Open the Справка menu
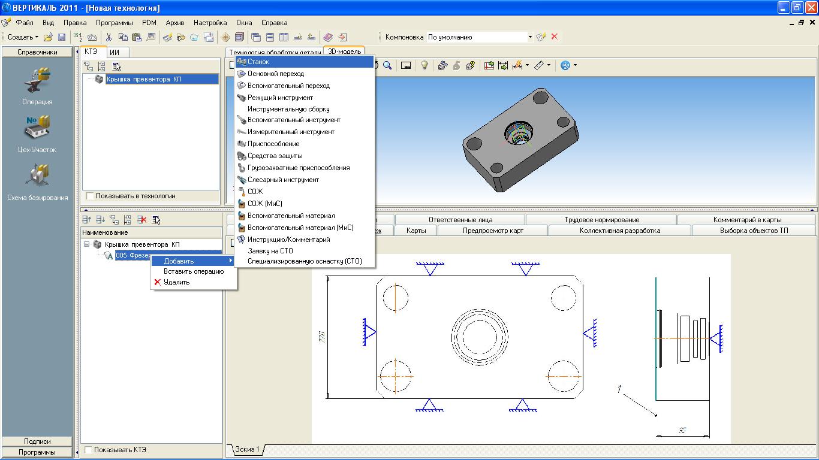The image size is (819, 460). pos(275,23)
